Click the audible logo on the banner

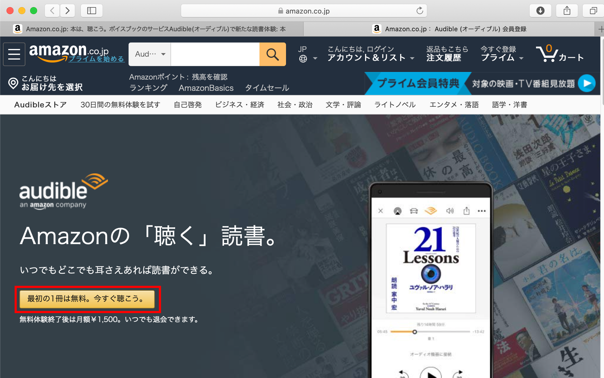63,191
